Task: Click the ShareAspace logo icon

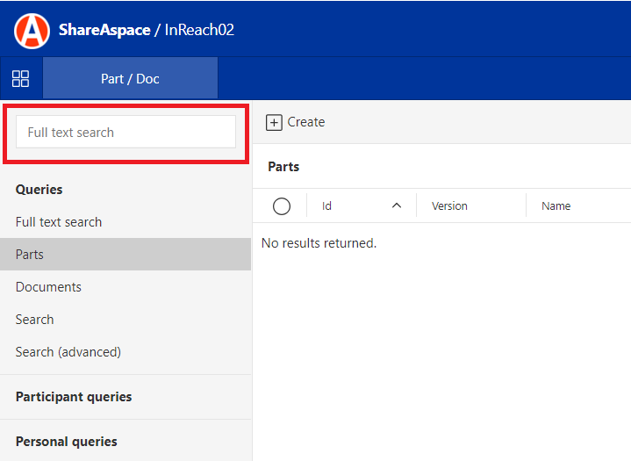Action: pos(32,31)
